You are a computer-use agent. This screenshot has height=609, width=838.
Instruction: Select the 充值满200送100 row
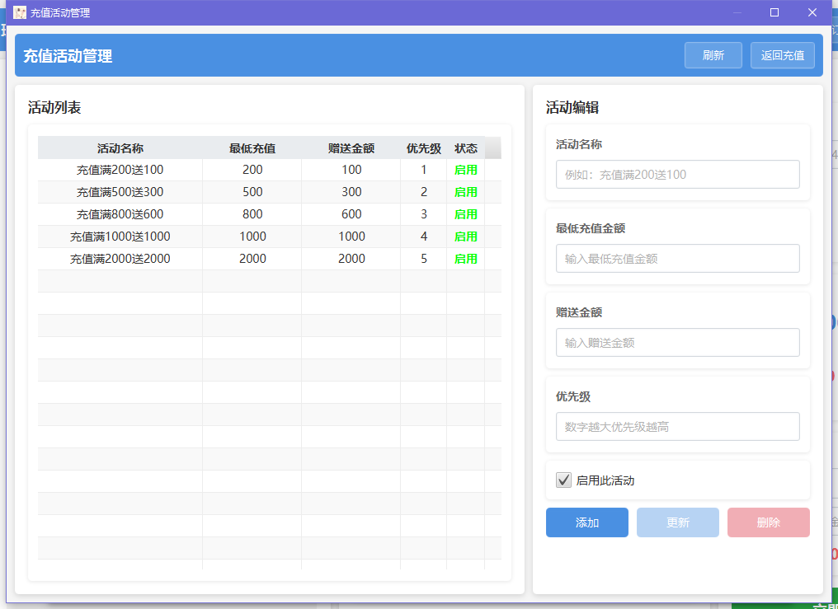[x=120, y=170]
